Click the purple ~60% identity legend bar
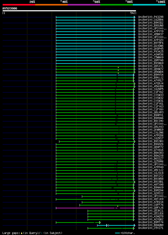 [84, 5]
